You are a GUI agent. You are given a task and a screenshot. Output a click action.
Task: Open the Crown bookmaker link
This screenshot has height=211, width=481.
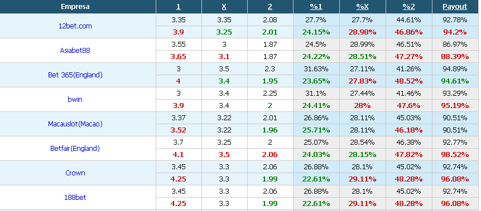75,173
